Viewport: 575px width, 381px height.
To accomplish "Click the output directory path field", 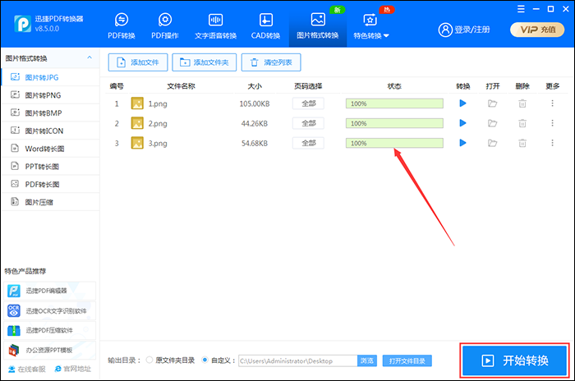I will [297, 360].
